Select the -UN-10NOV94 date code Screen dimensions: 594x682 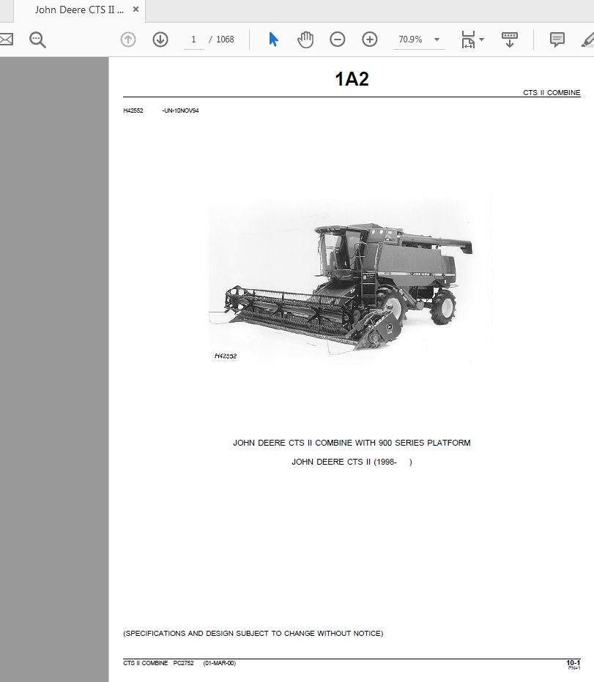[x=180, y=110]
